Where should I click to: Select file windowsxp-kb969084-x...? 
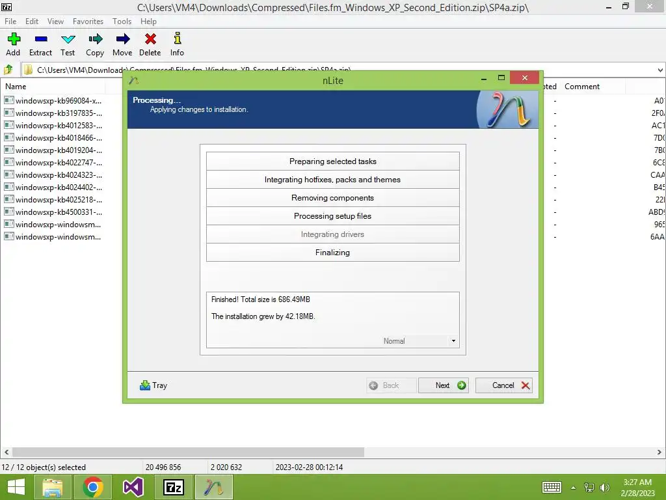(59, 101)
